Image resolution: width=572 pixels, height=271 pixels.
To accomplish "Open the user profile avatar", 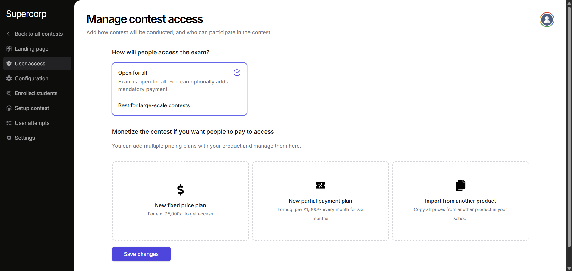I will pos(547,20).
